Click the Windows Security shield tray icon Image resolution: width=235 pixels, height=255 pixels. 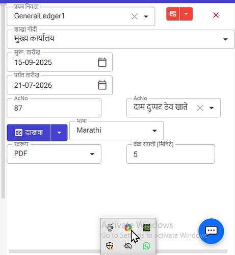(110, 246)
